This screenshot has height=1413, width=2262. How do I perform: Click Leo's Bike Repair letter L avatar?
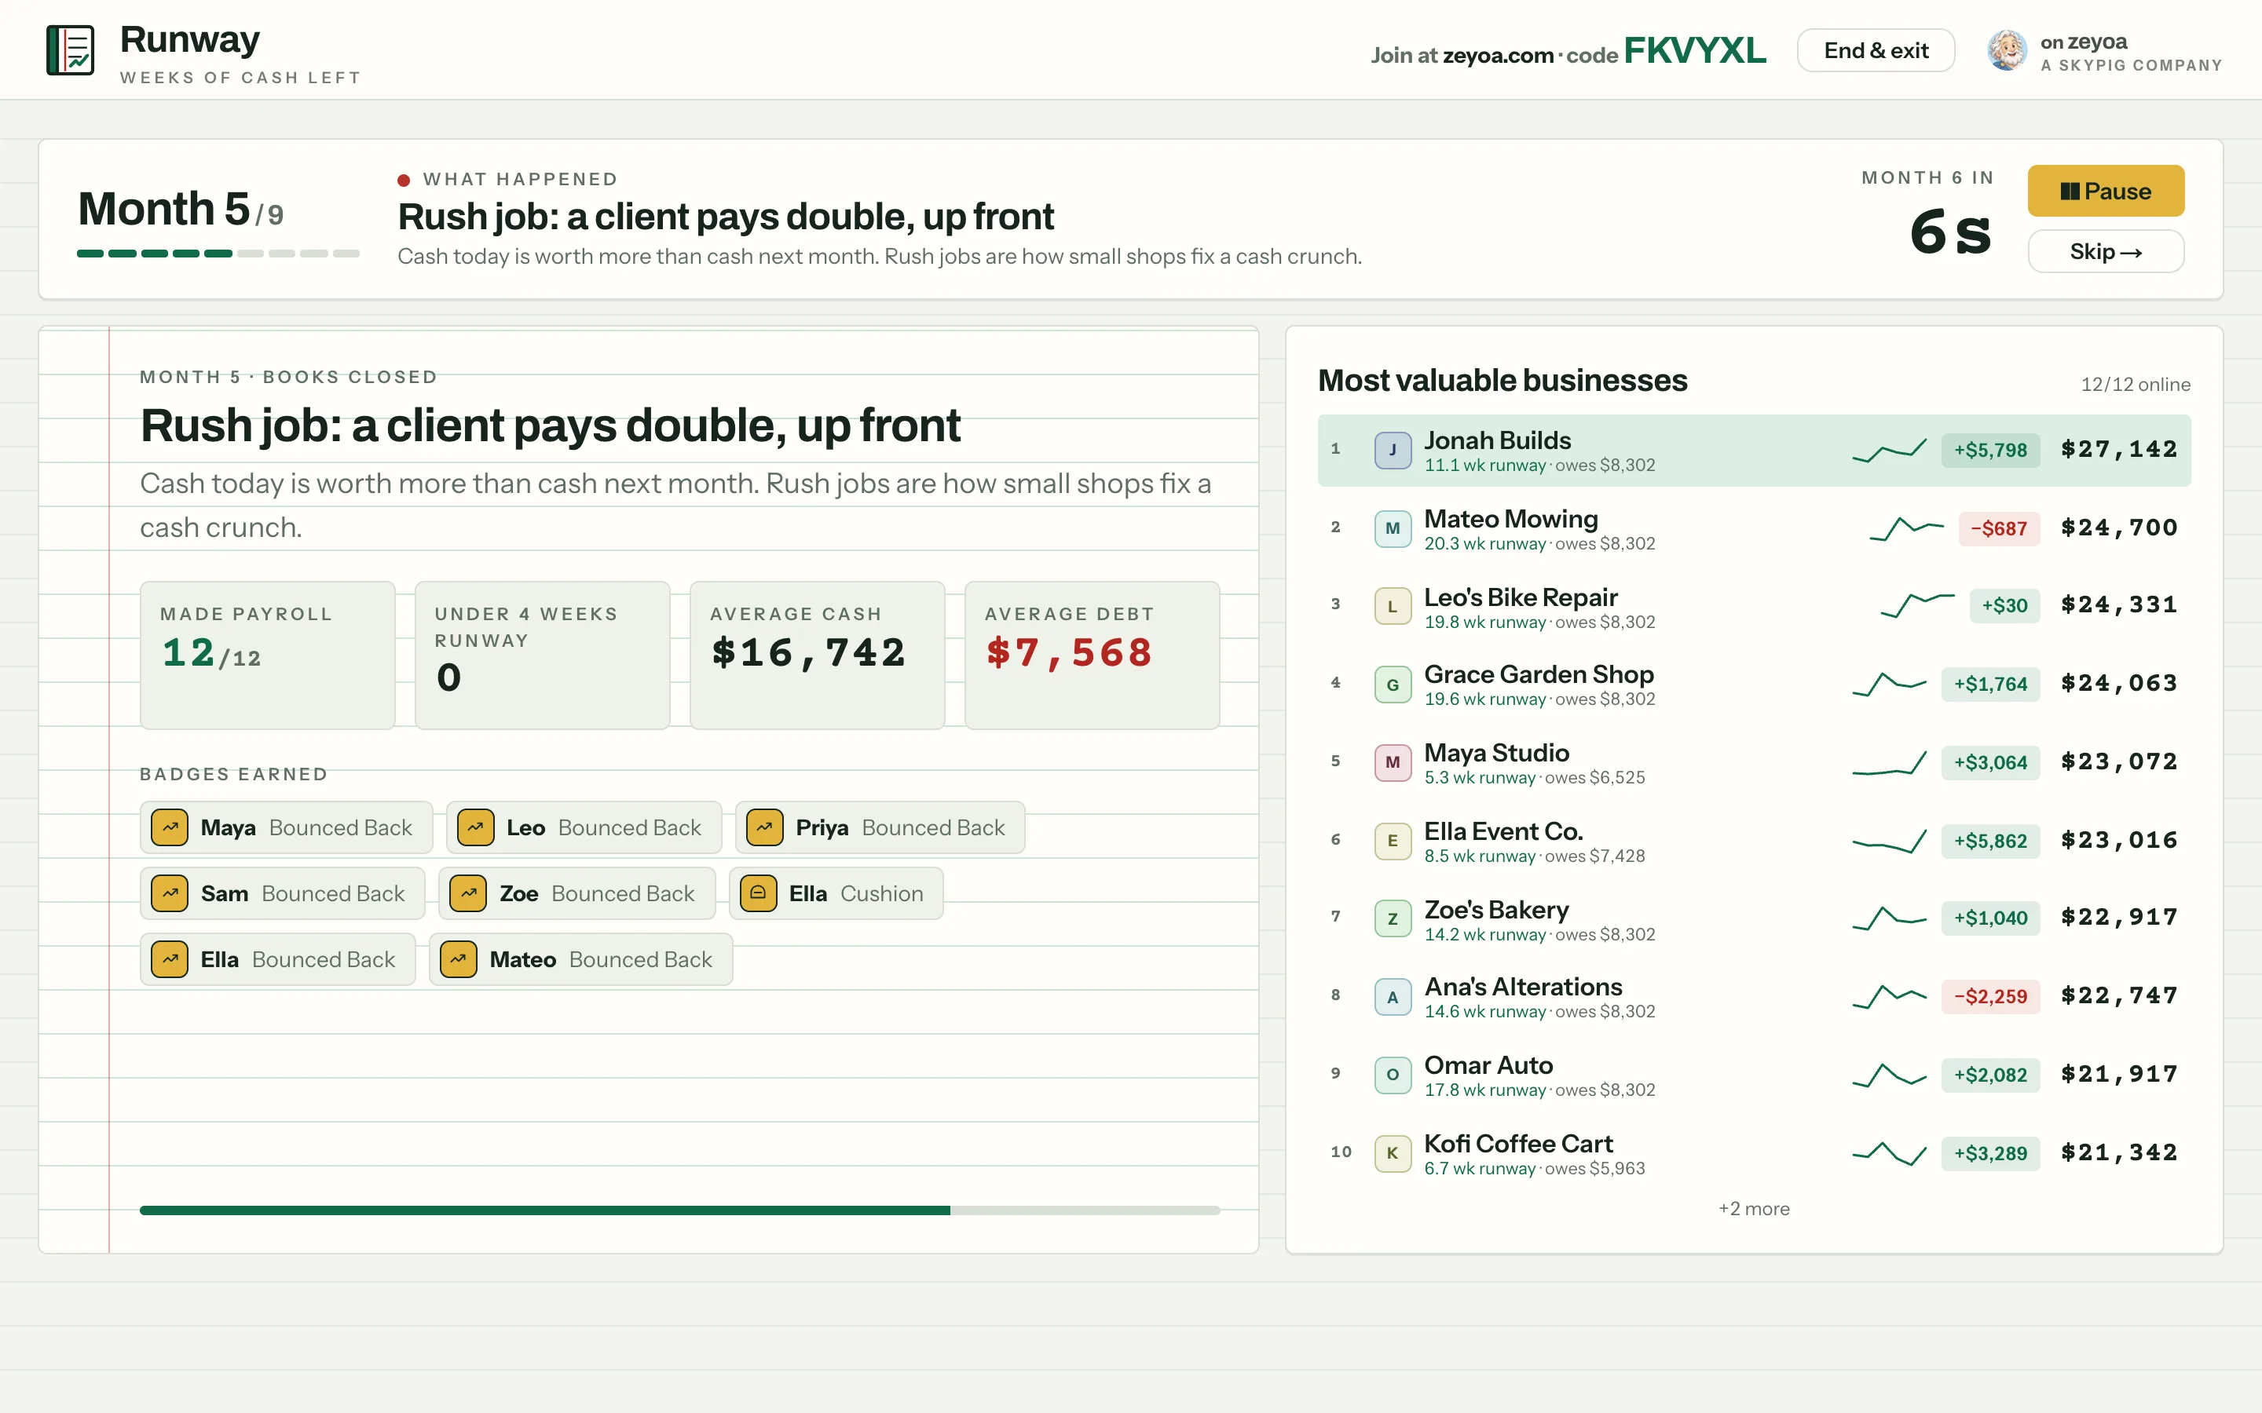coord(1392,607)
